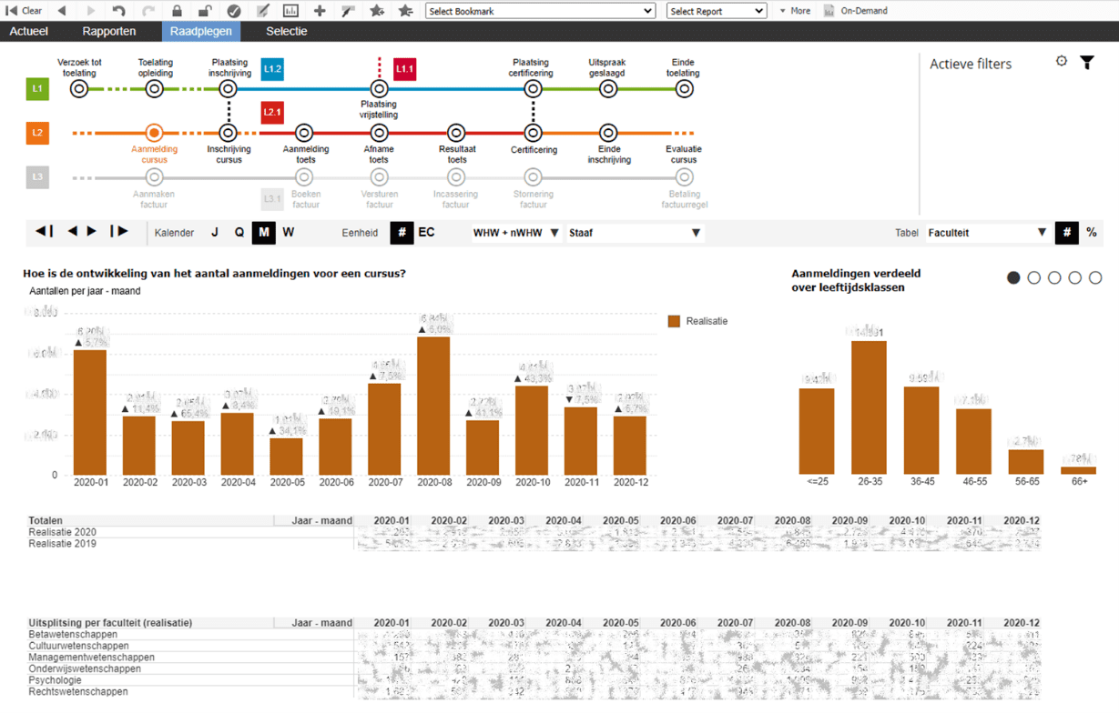Image resolution: width=1119 pixels, height=713 pixels.
Task: Switch Eenheid unit to EC
Action: pyautogui.click(x=426, y=233)
